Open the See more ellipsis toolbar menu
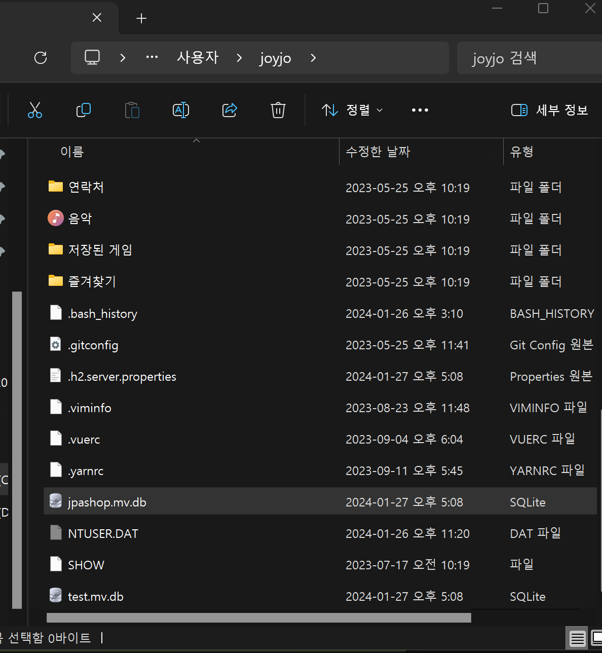 [x=420, y=110]
